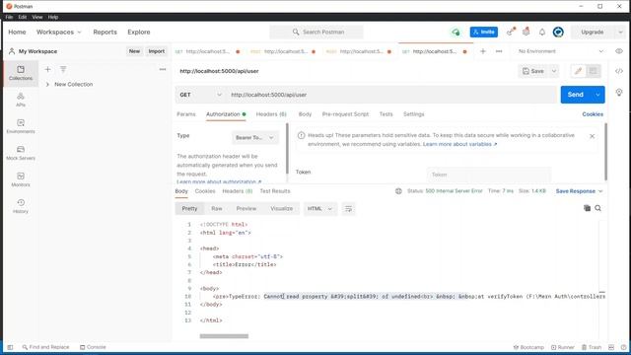Open the Upgrade dropdown arrow
Image resolution: width=631 pixels, height=355 pixels.
620,32
